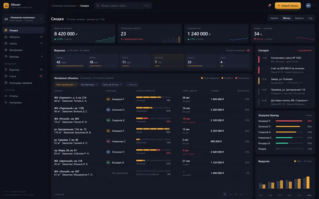
Task: Expand the Все бригады dropdown
Action: [89, 84]
